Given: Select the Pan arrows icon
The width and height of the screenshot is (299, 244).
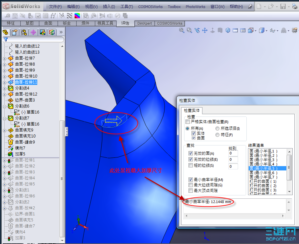Looking at the screenshot, I should click(205, 30).
